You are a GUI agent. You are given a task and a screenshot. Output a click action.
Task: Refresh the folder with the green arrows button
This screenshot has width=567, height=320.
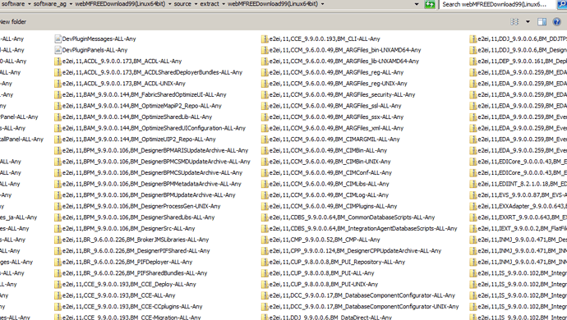coord(429,4)
